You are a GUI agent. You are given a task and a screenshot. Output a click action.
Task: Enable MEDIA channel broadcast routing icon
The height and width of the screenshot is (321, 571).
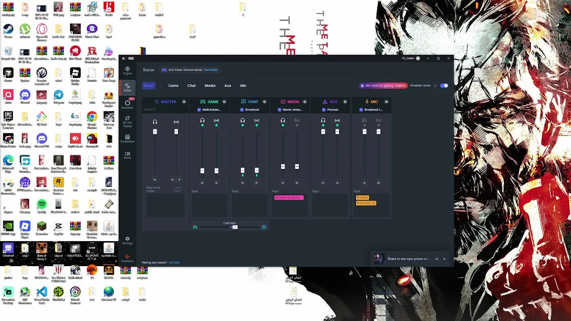(x=297, y=120)
